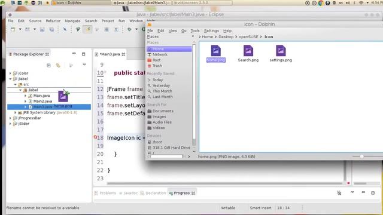Open the Eclipse Refactor menu
This screenshot has width=383, height=215.
click(x=53, y=21)
